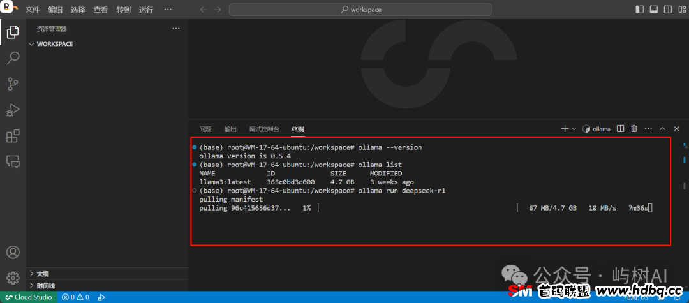
Task: Click the '67 MB/4.7 GB' download progress text
Action: pos(552,208)
